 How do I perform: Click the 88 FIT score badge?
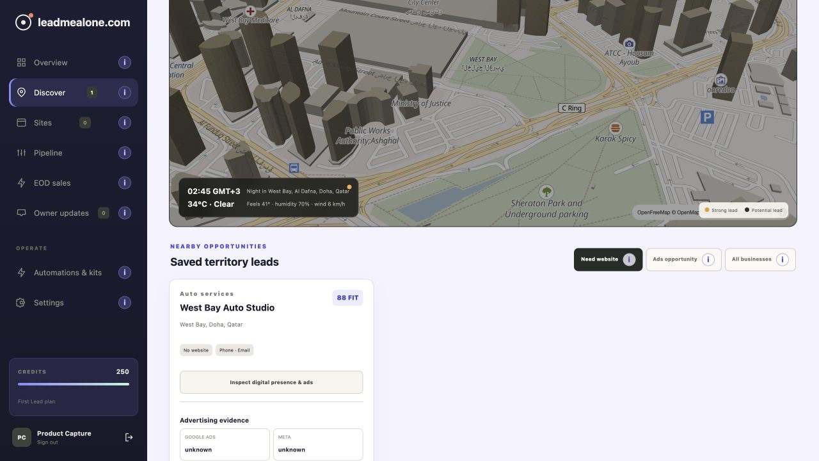click(x=347, y=298)
